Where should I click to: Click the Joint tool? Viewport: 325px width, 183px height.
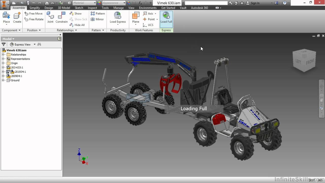(50, 18)
